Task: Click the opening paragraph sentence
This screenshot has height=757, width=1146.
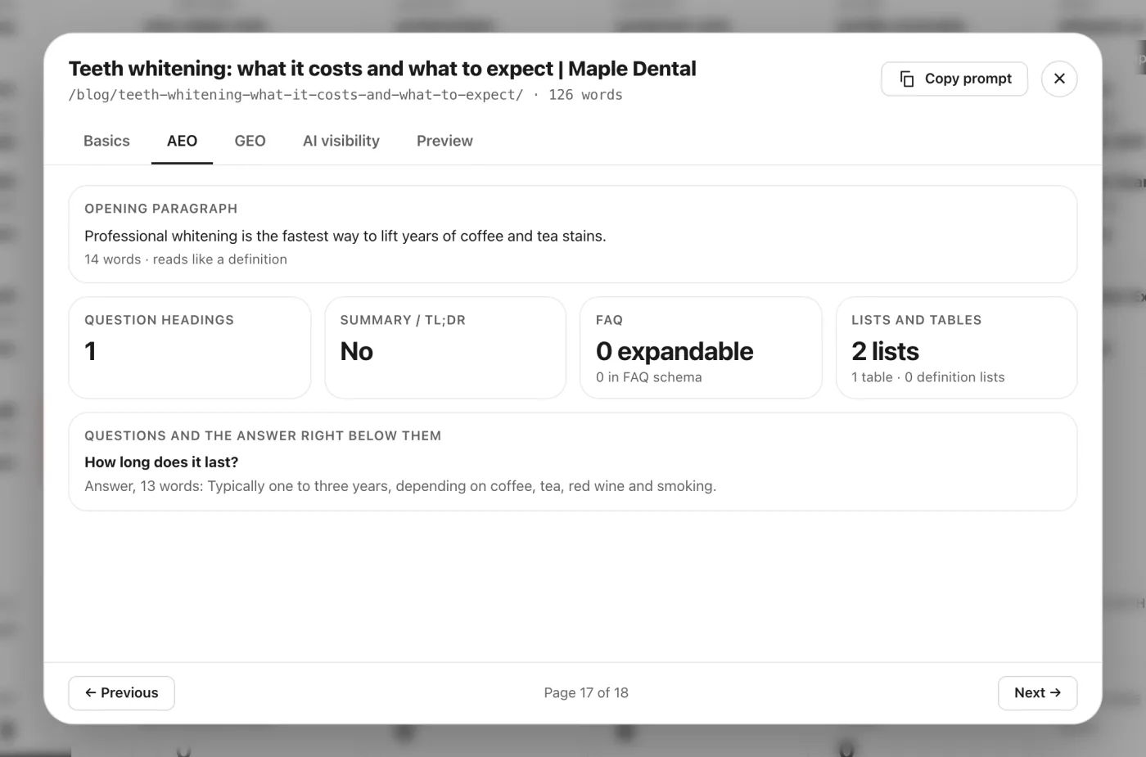Action: coord(345,236)
